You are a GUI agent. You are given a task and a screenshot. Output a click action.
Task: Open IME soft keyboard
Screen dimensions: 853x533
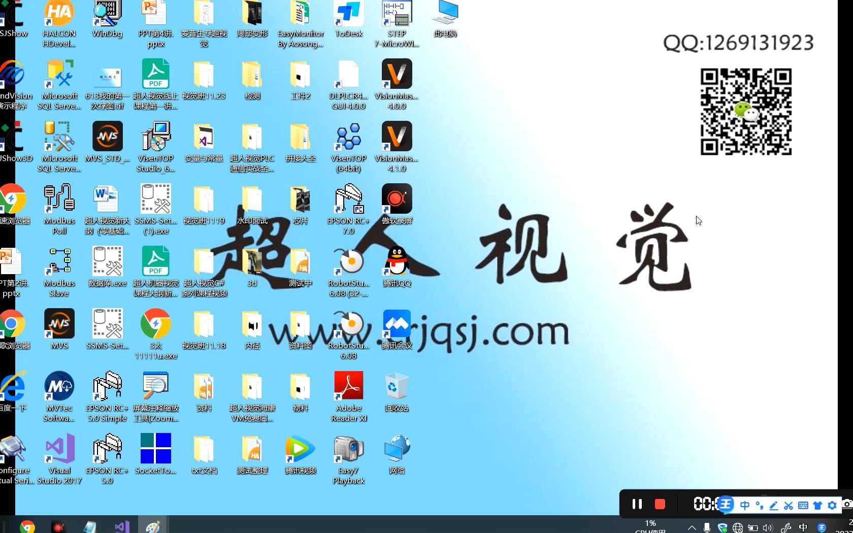point(803,505)
